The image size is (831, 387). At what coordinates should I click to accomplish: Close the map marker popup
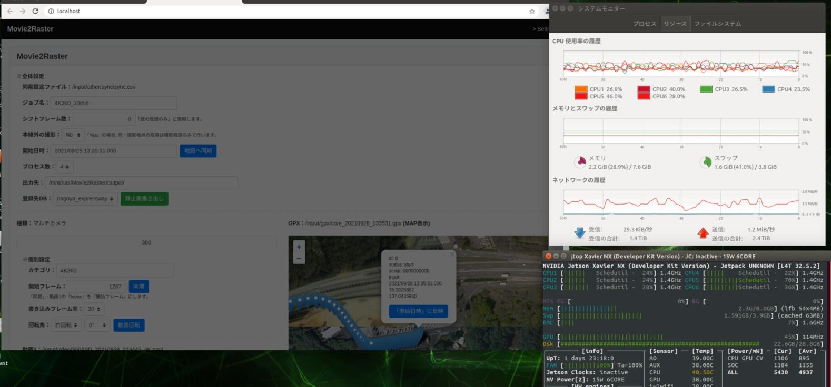[x=452, y=254]
